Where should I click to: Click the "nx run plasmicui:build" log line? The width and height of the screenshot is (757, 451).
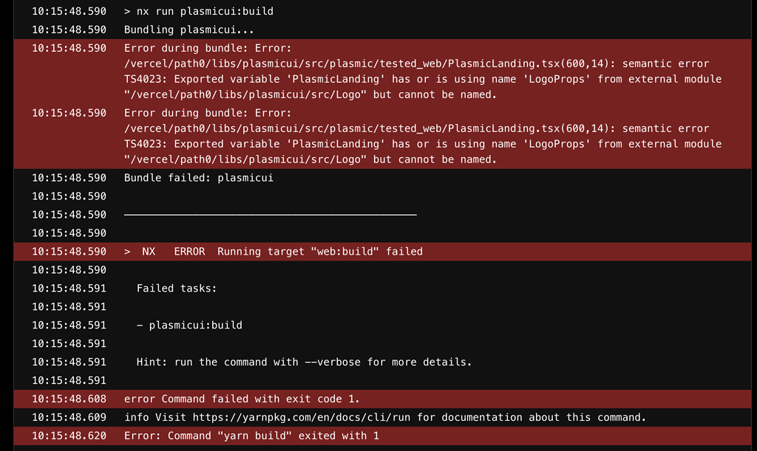198,12
